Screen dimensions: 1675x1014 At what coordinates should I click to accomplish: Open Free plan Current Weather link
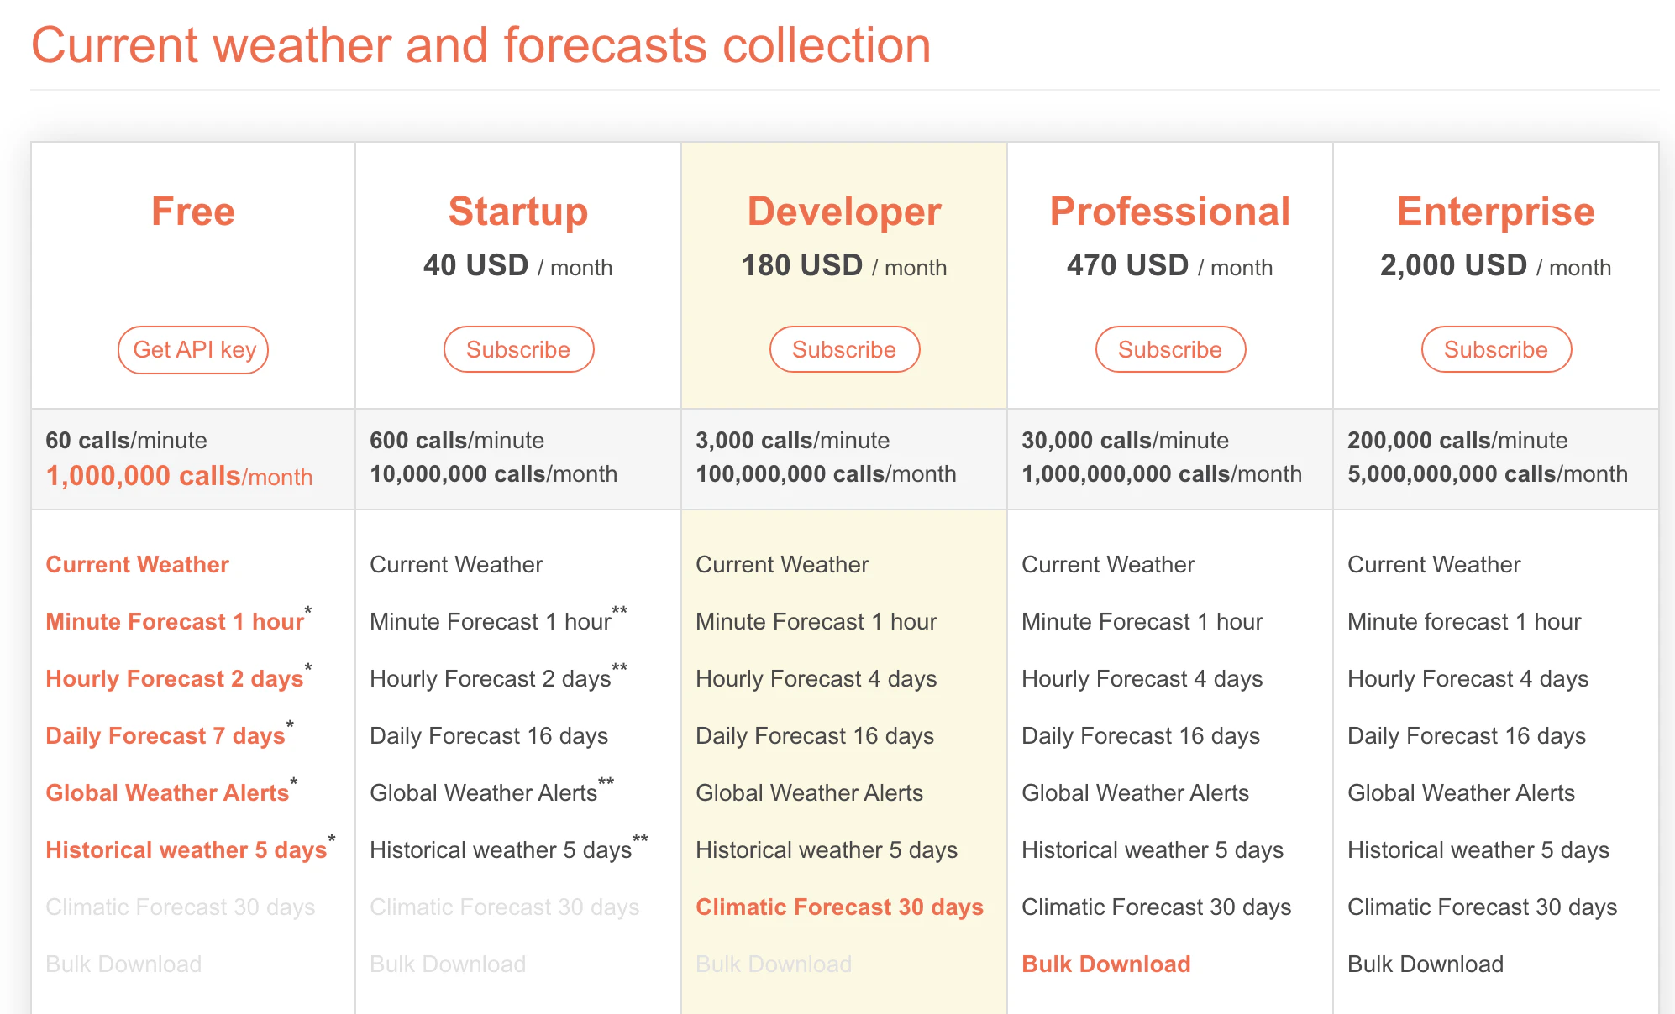click(x=137, y=564)
